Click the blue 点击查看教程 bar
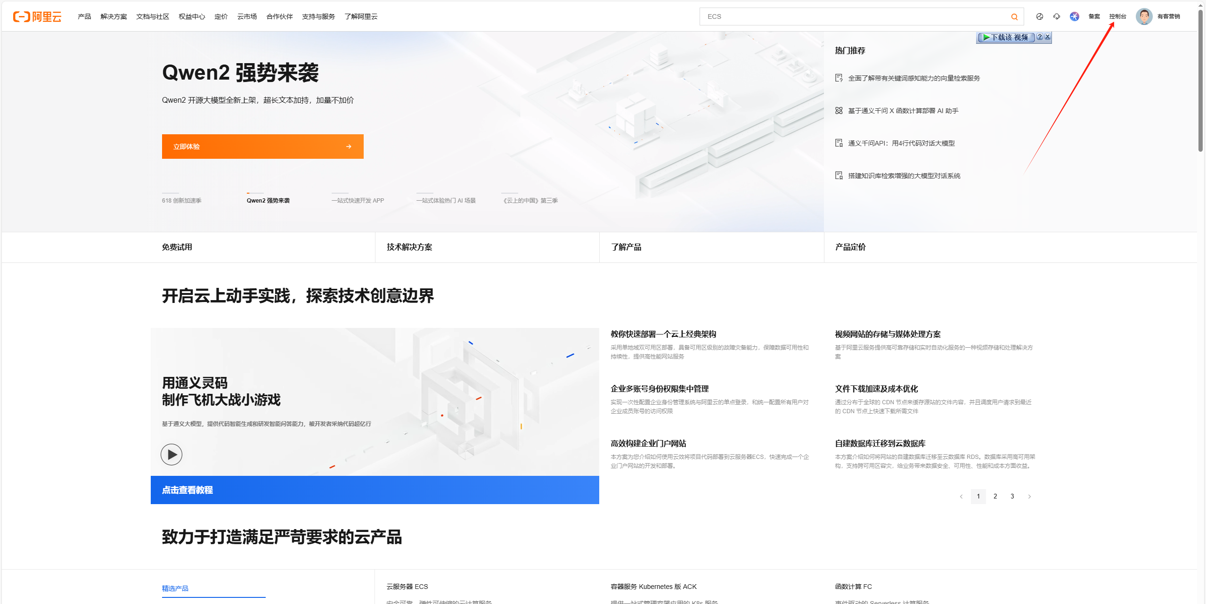The image size is (1206, 604). [375, 490]
